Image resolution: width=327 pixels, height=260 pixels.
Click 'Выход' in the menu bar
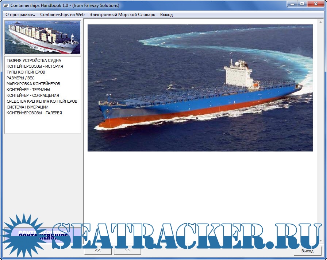pos(166,15)
